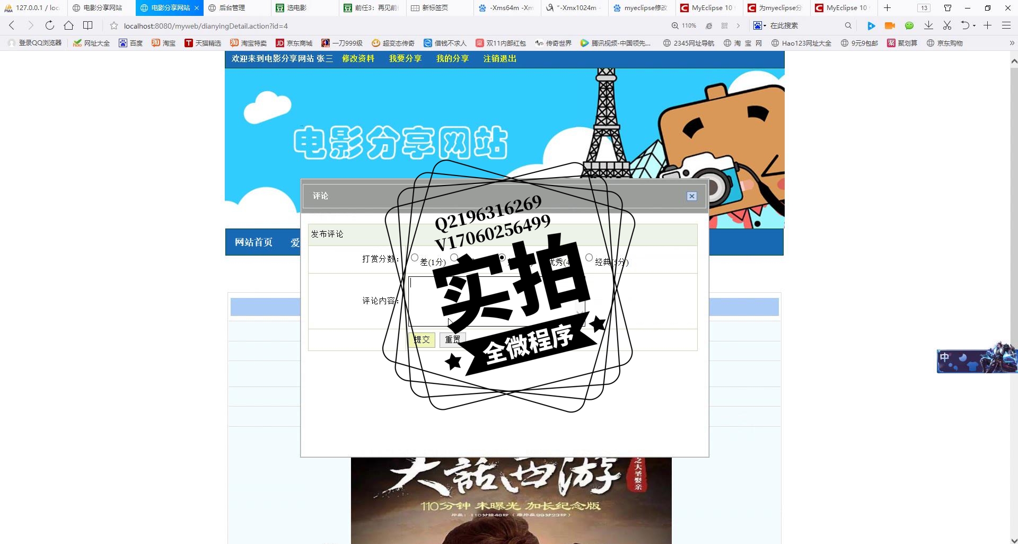The height and width of the screenshot is (544, 1018).
Task: Reset the form with 重置 button
Action: (x=452, y=340)
